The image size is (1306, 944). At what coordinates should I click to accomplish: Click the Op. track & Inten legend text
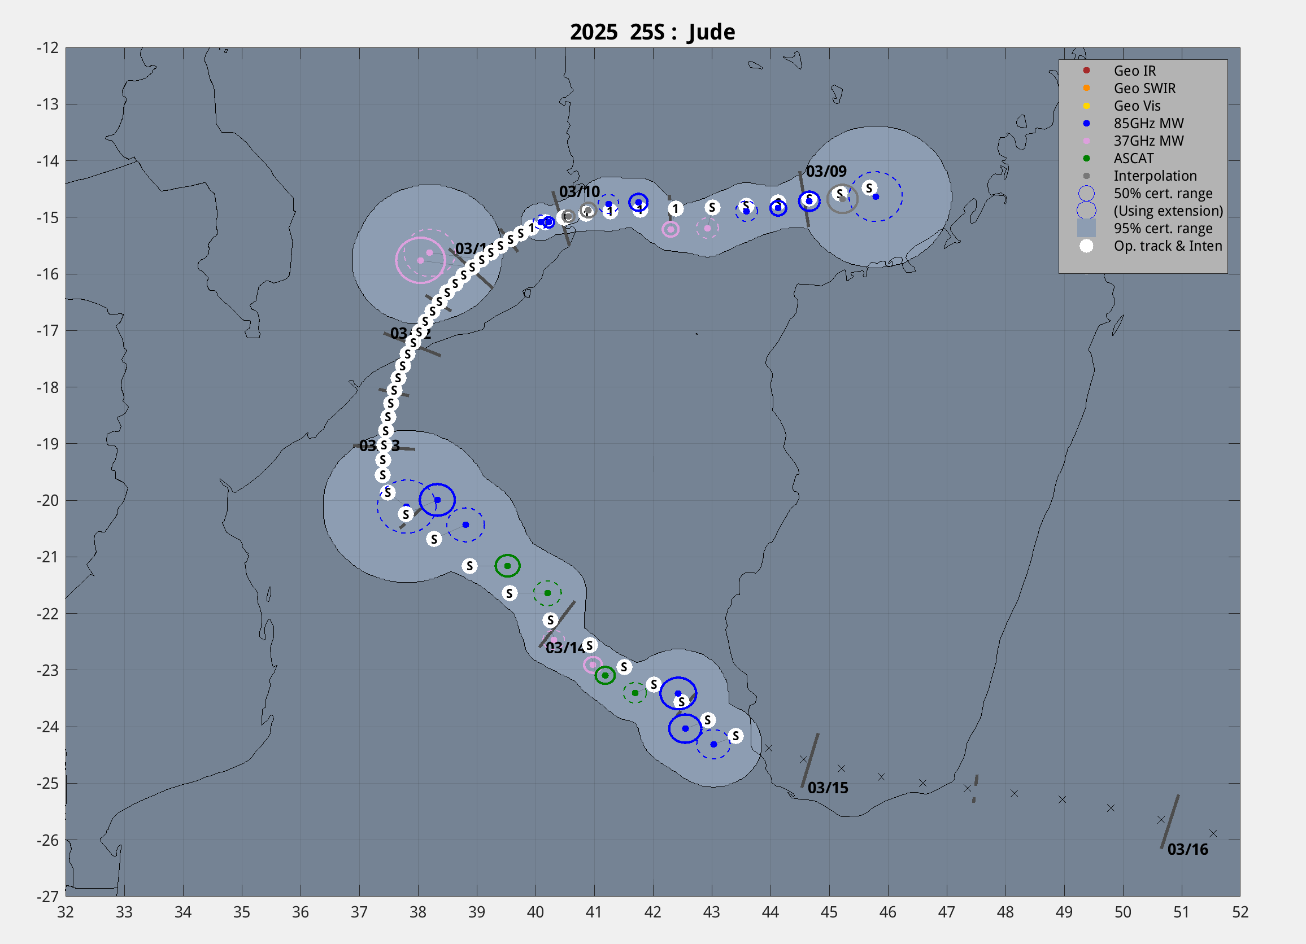click(1167, 246)
